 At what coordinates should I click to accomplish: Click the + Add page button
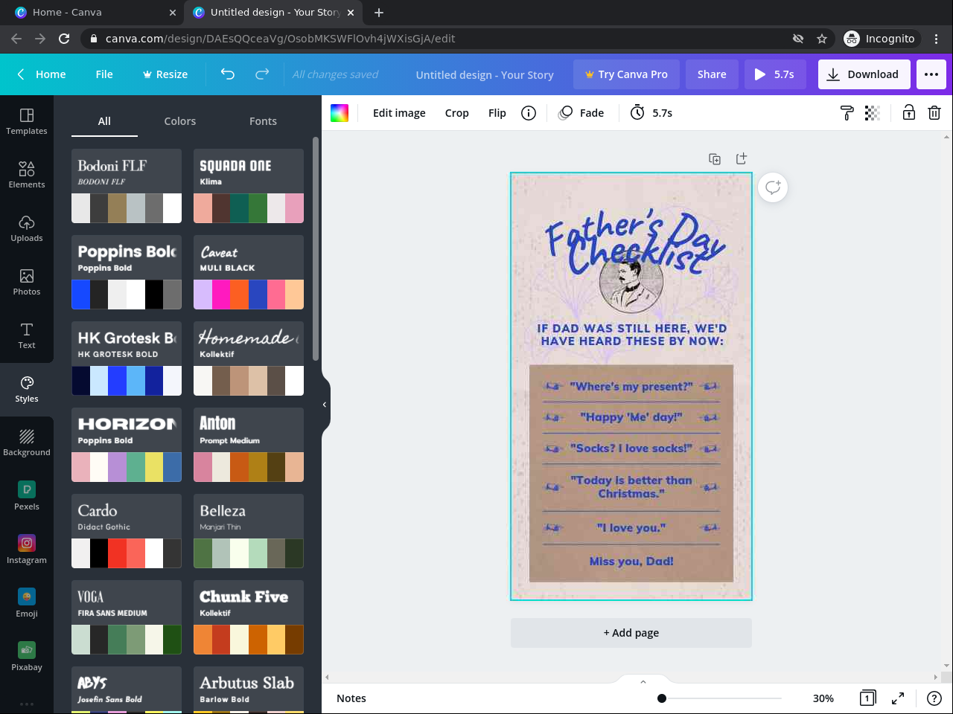(631, 633)
